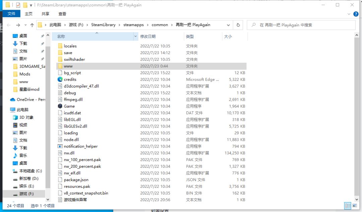The height and width of the screenshot is (212, 362).
Task: Go up one folder level arrow
Action: tap(32, 25)
